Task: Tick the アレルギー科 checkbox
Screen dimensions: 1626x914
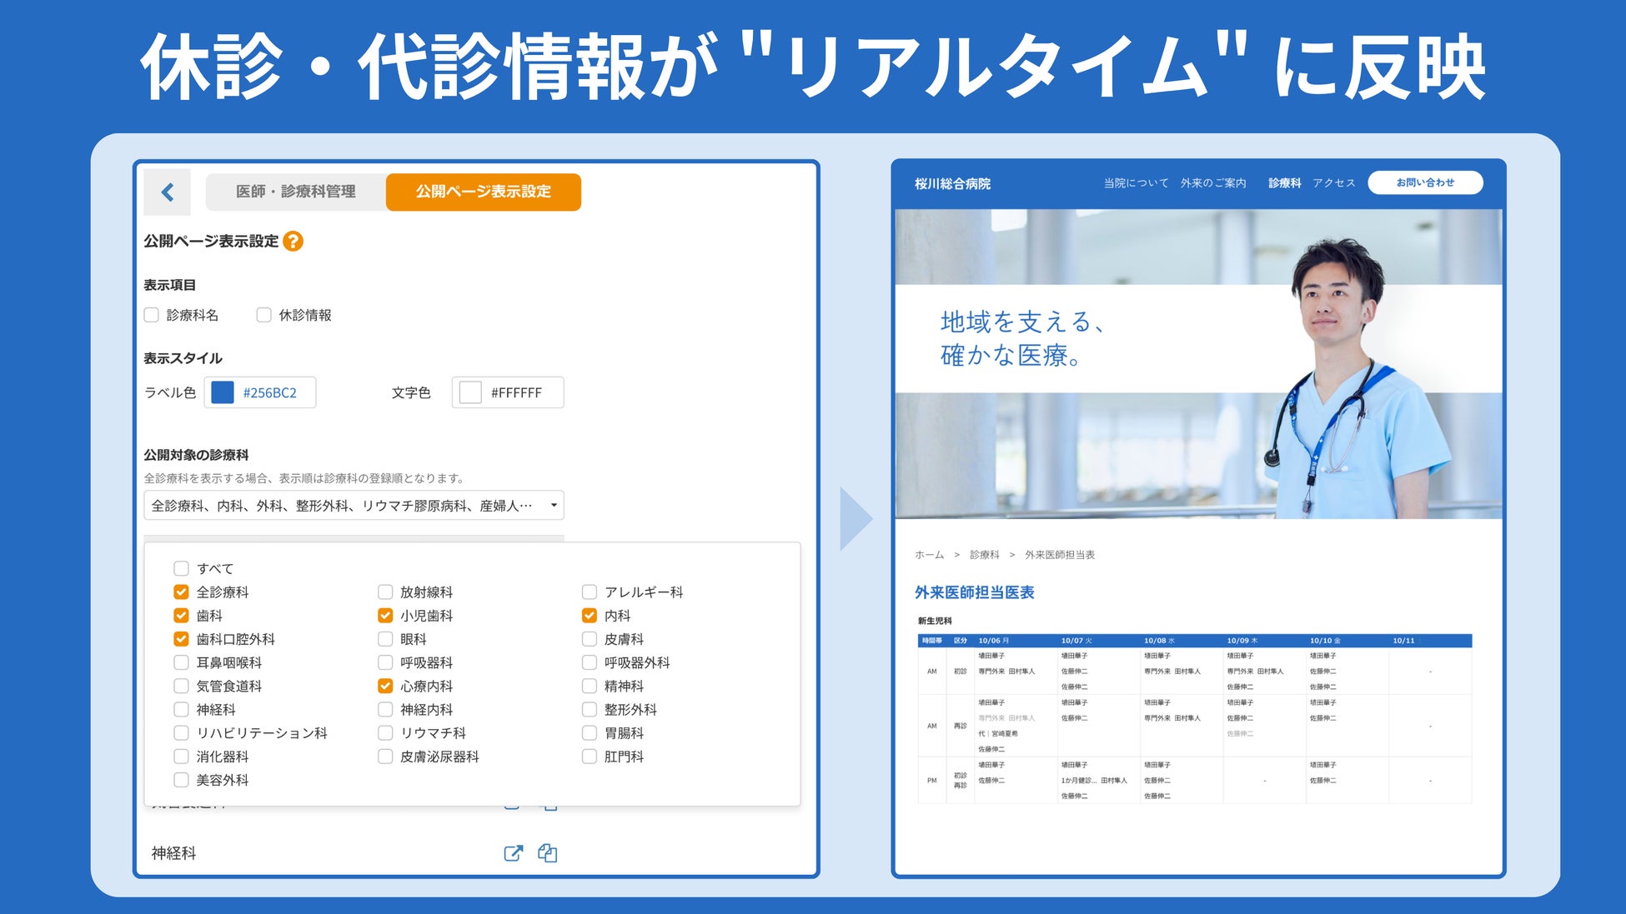Action: click(590, 592)
